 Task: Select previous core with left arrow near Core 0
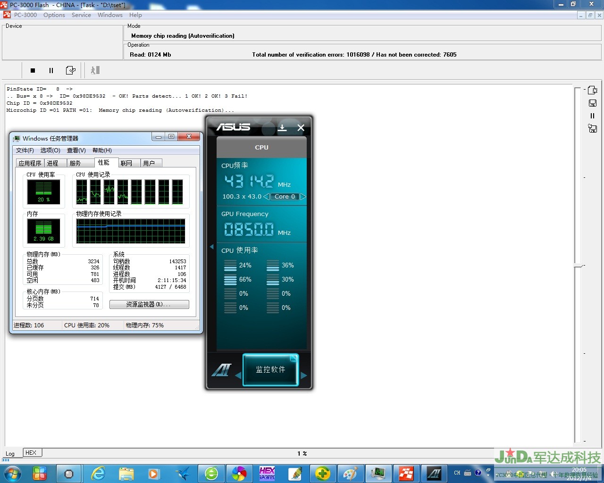coord(266,197)
